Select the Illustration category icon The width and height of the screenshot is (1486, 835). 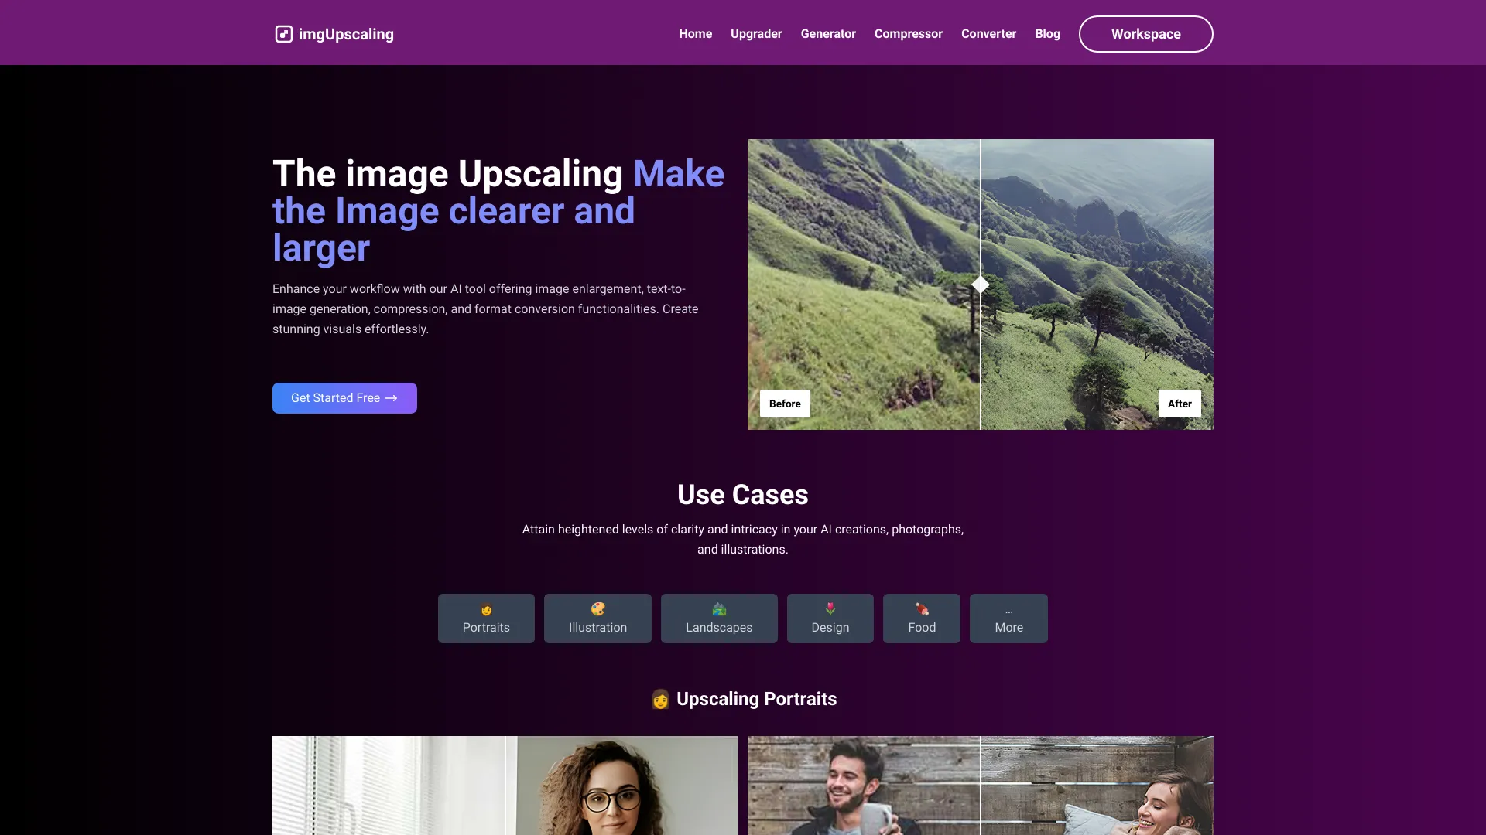(597, 610)
